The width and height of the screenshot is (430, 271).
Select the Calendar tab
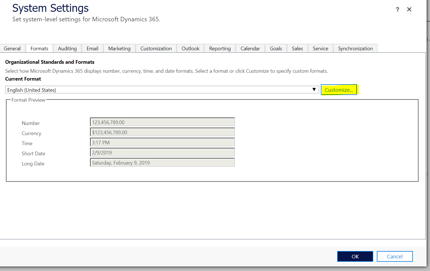point(250,48)
